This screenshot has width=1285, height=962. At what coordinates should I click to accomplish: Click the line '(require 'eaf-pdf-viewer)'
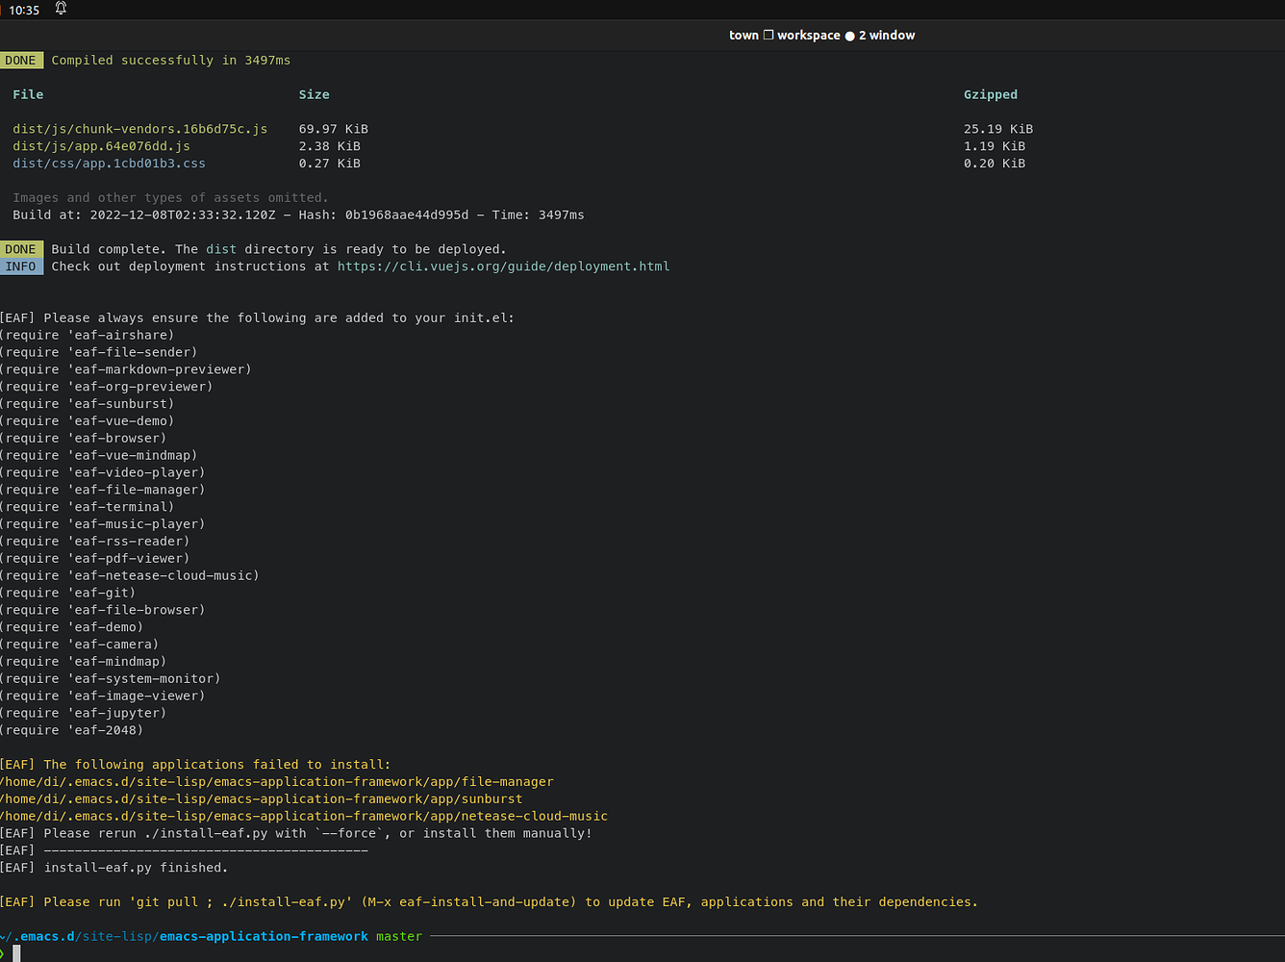96,558
